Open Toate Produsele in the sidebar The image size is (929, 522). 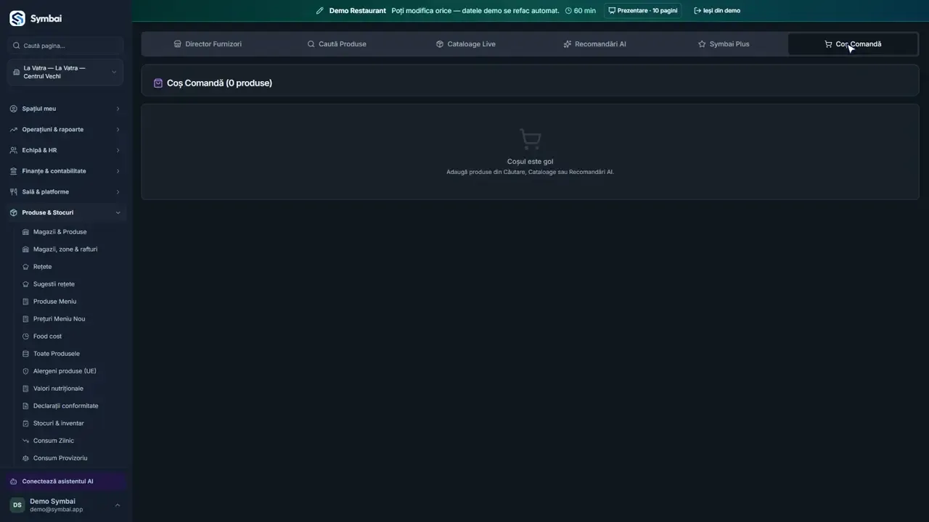coord(57,354)
